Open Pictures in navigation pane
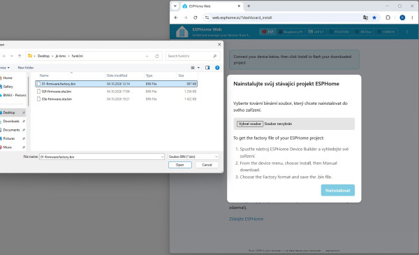Screen dimensions: 419x255 tap(9, 138)
